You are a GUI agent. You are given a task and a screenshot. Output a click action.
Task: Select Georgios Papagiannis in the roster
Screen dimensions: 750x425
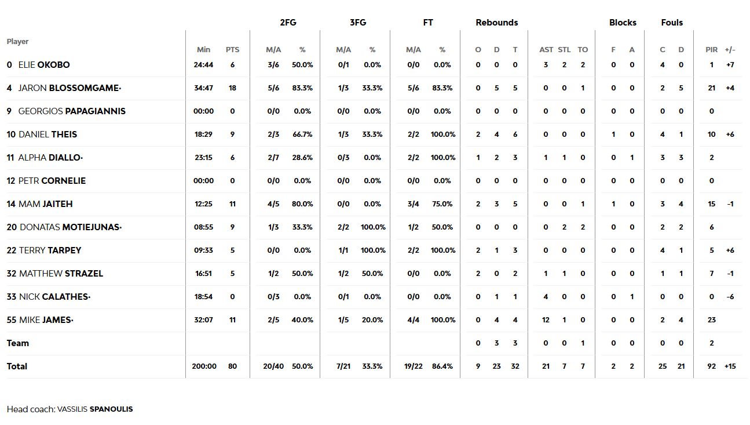pos(72,111)
